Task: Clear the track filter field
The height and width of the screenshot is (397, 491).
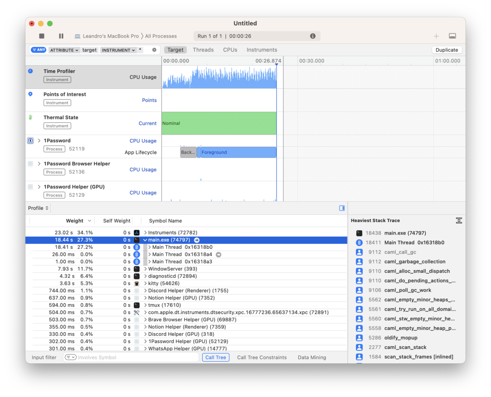Action: click(155, 50)
